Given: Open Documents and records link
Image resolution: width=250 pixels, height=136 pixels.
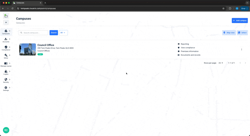Looking at the screenshot, I should pos(191,55).
